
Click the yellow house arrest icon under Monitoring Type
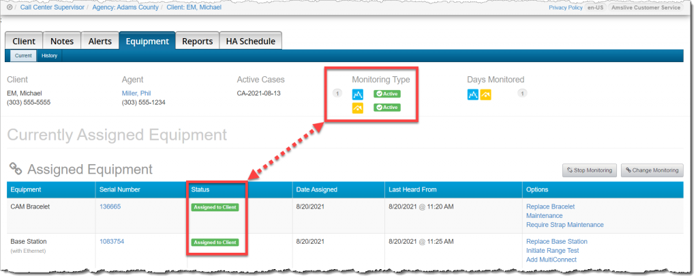(x=358, y=108)
